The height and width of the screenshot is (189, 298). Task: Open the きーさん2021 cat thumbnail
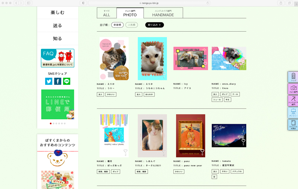tap(152, 136)
